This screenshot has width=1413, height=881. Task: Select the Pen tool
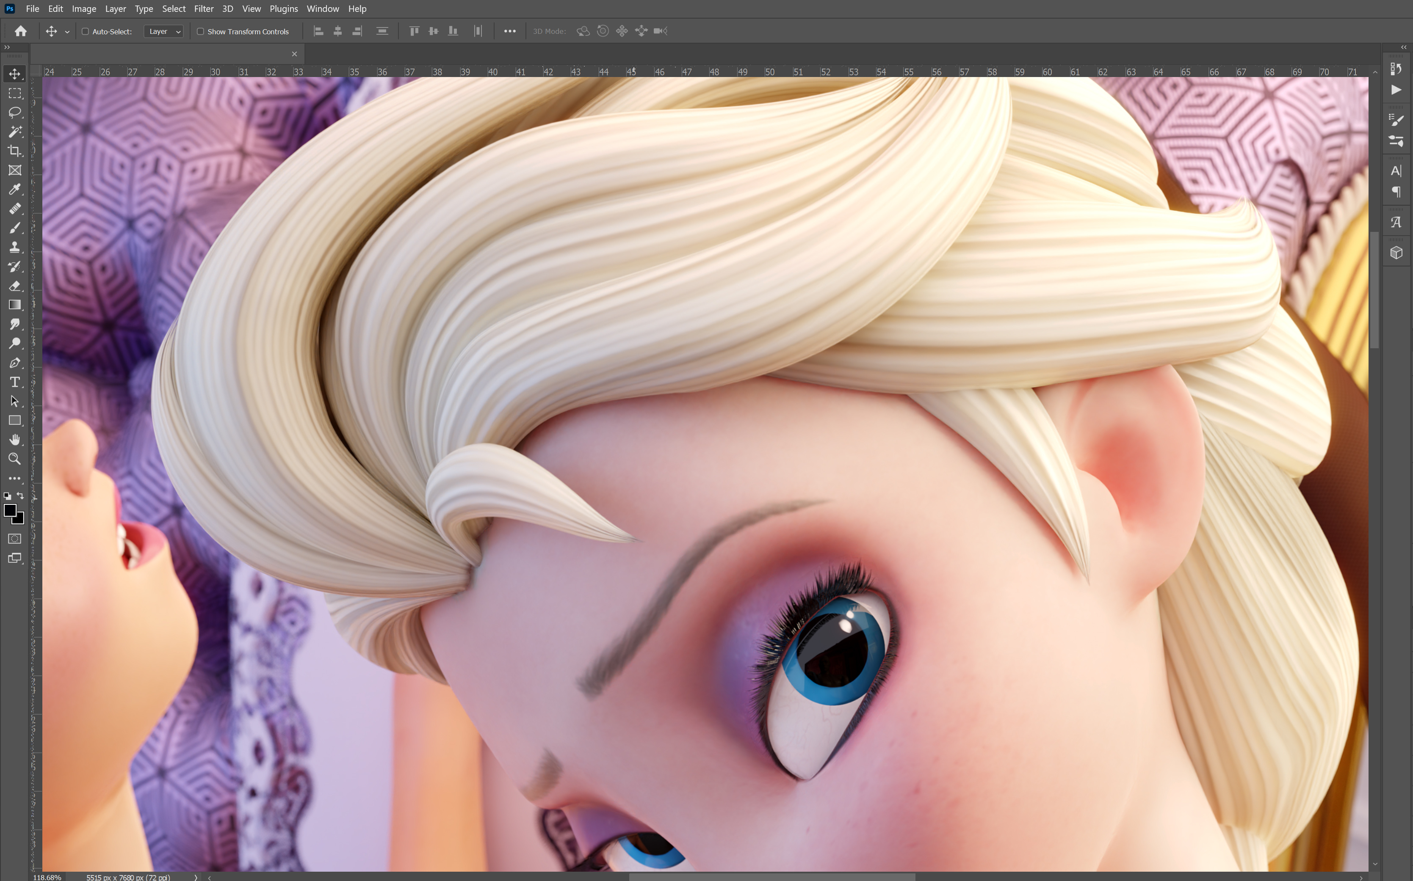(14, 362)
